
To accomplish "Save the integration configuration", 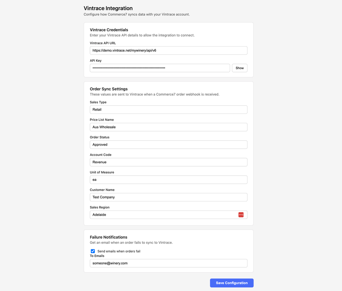I will coord(232,283).
